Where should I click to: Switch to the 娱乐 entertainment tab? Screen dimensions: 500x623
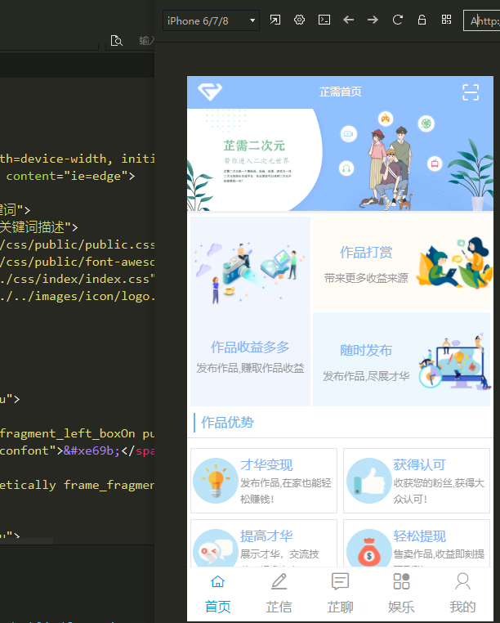tap(401, 594)
